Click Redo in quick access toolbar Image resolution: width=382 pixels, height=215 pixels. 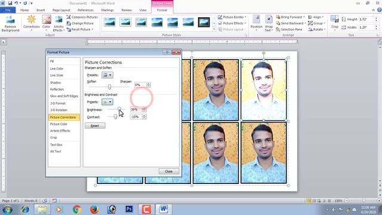coord(25,3)
